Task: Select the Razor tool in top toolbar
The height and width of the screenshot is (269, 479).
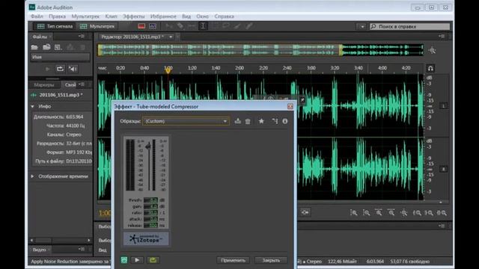Action: (x=180, y=26)
